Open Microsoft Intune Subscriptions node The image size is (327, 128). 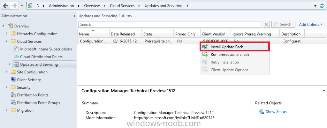click(x=46, y=49)
